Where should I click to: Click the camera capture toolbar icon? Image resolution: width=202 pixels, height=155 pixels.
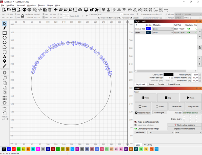tap(80, 10)
